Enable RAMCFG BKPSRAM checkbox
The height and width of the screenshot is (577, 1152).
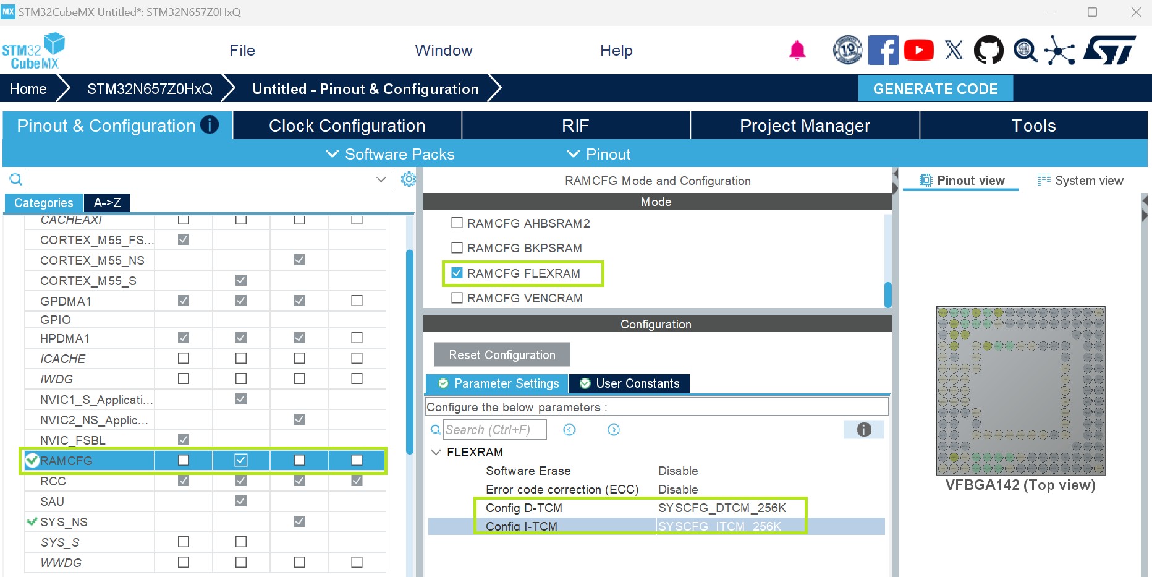[x=457, y=248]
